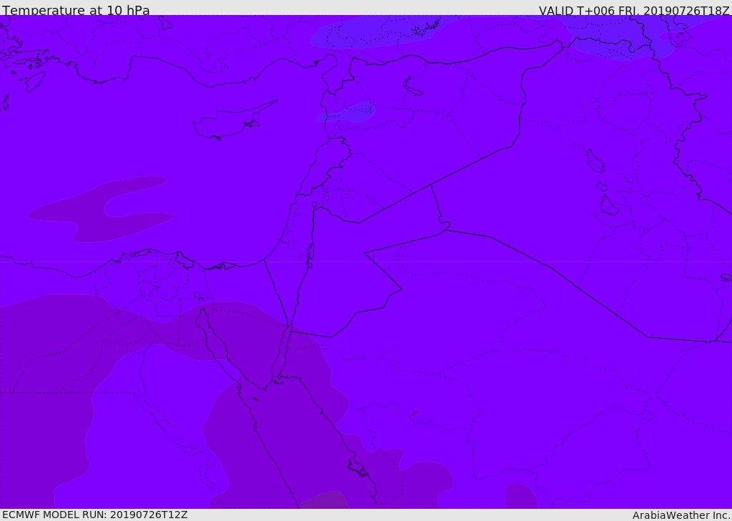Click the 'VALID T+006 FRI. 20190726T18Z' label
Viewport: 732px width, 521px height.
pyautogui.click(x=634, y=10)
